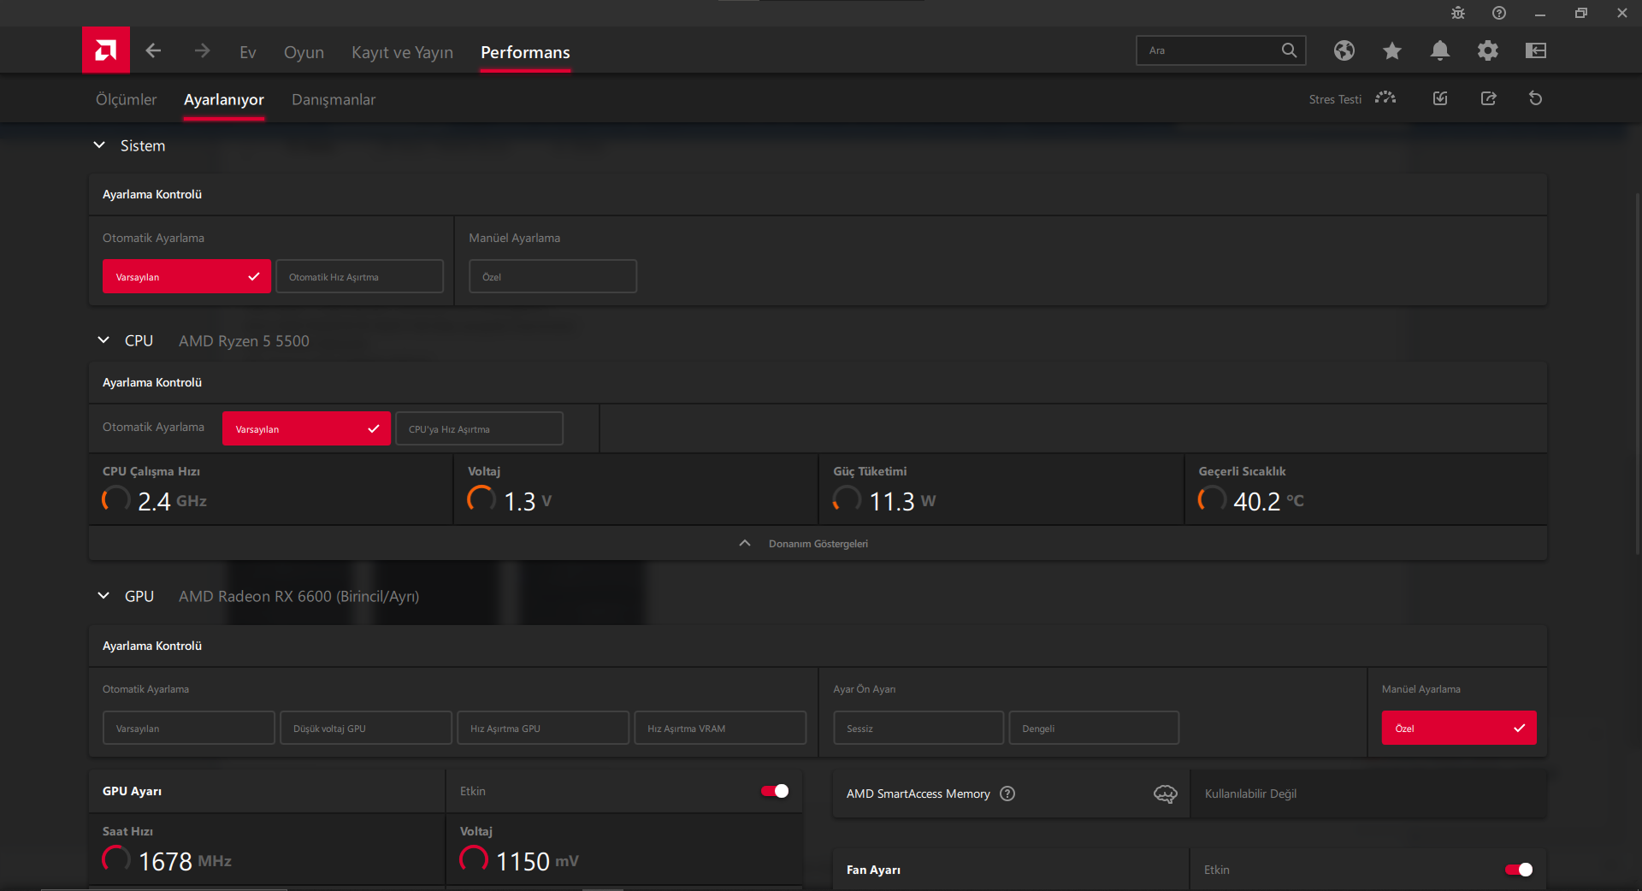Click the Stres Testi gauge icon
Screen dimensions: 1642x891
pos(1385,98)
